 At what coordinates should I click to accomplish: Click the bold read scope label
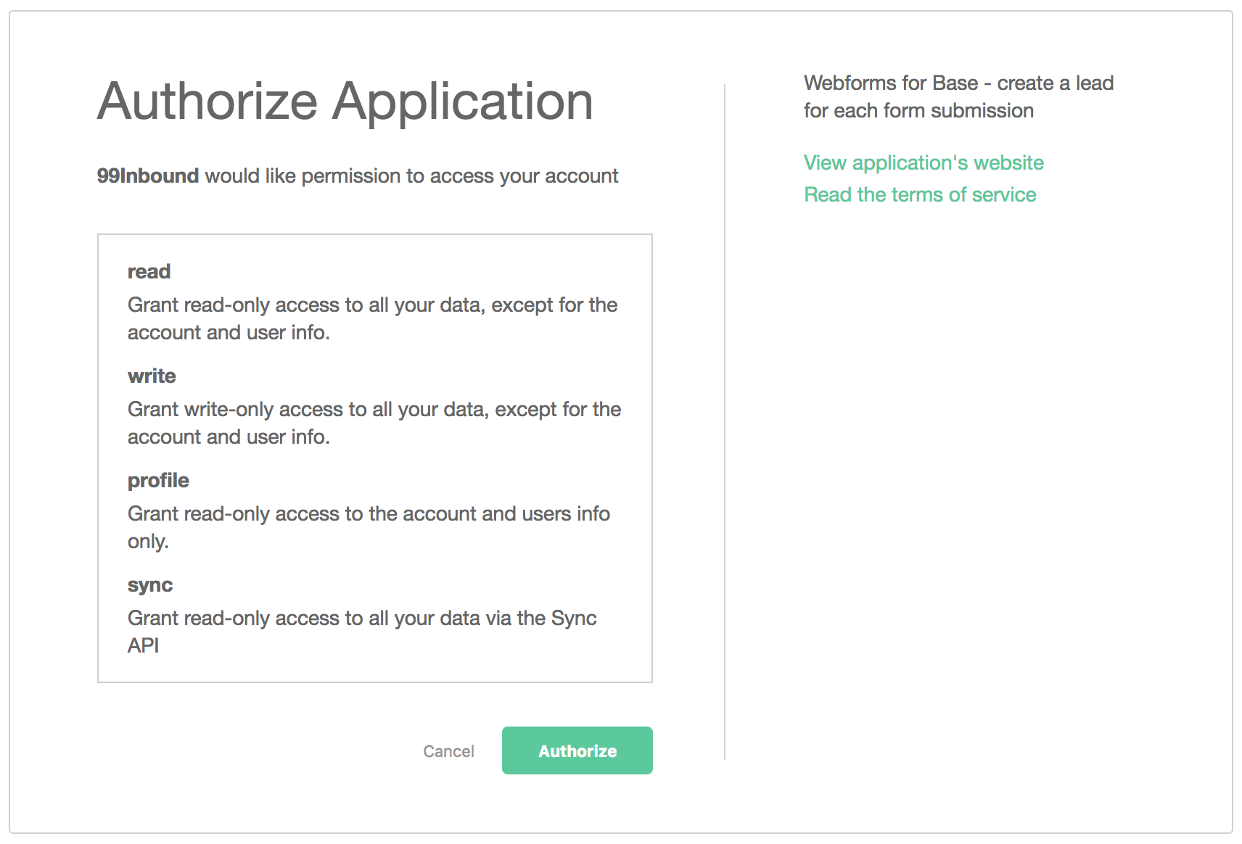pos(149,271)
